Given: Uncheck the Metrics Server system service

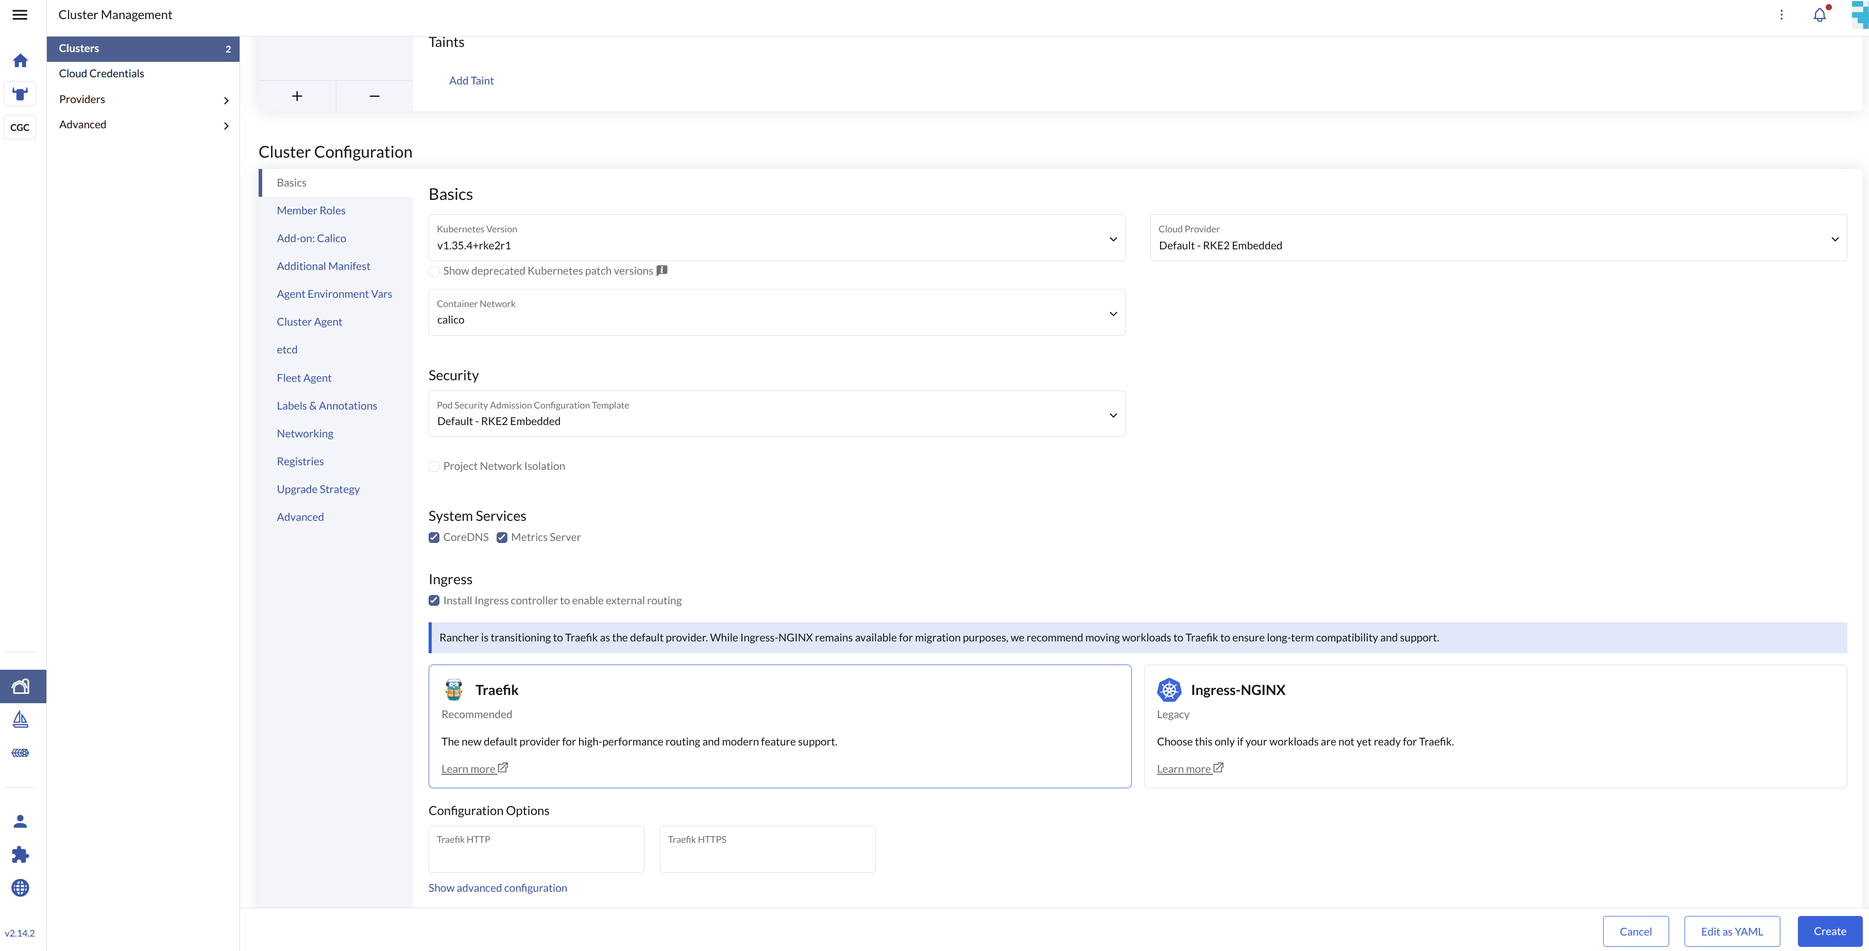Looking at the screenshot, I should pos(501,537).
